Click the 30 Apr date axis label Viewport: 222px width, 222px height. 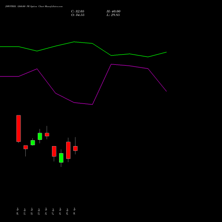(74, 211)
